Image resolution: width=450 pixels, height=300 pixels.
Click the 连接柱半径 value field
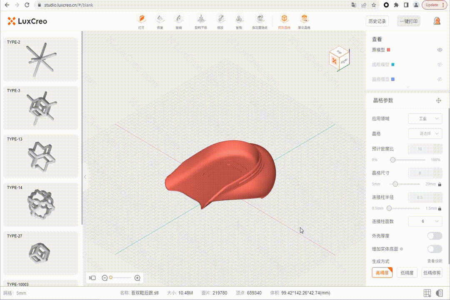click(425, 197)
